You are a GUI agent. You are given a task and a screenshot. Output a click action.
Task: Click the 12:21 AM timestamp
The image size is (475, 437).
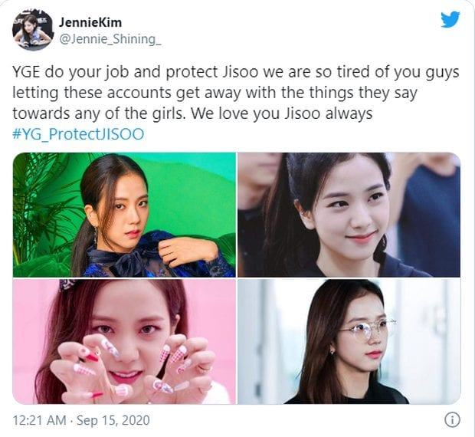pos(39,420)
